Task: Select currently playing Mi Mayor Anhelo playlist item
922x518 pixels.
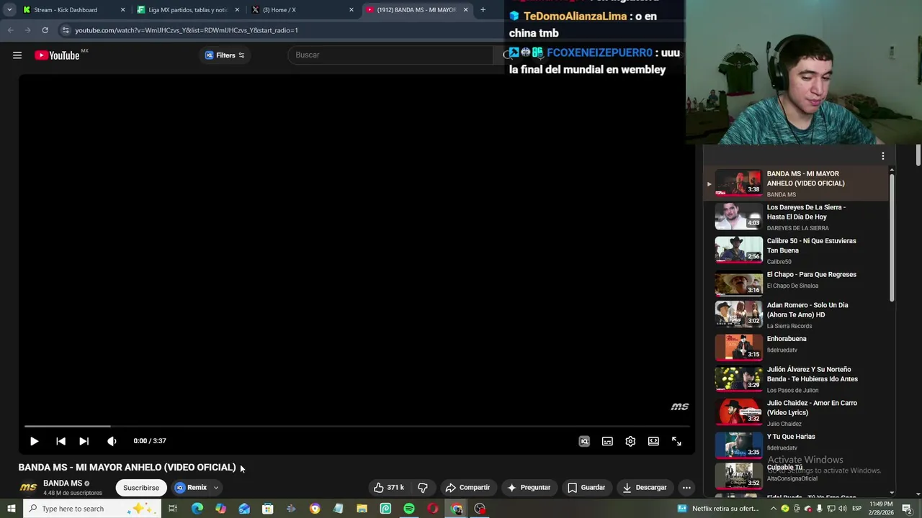Action: [x=795, y=183]
